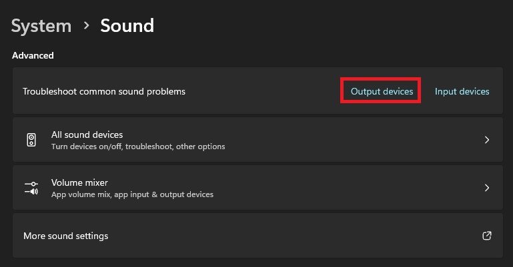Select the All sound devices title
The image size is (513, 267).
(x=87, y=134)
